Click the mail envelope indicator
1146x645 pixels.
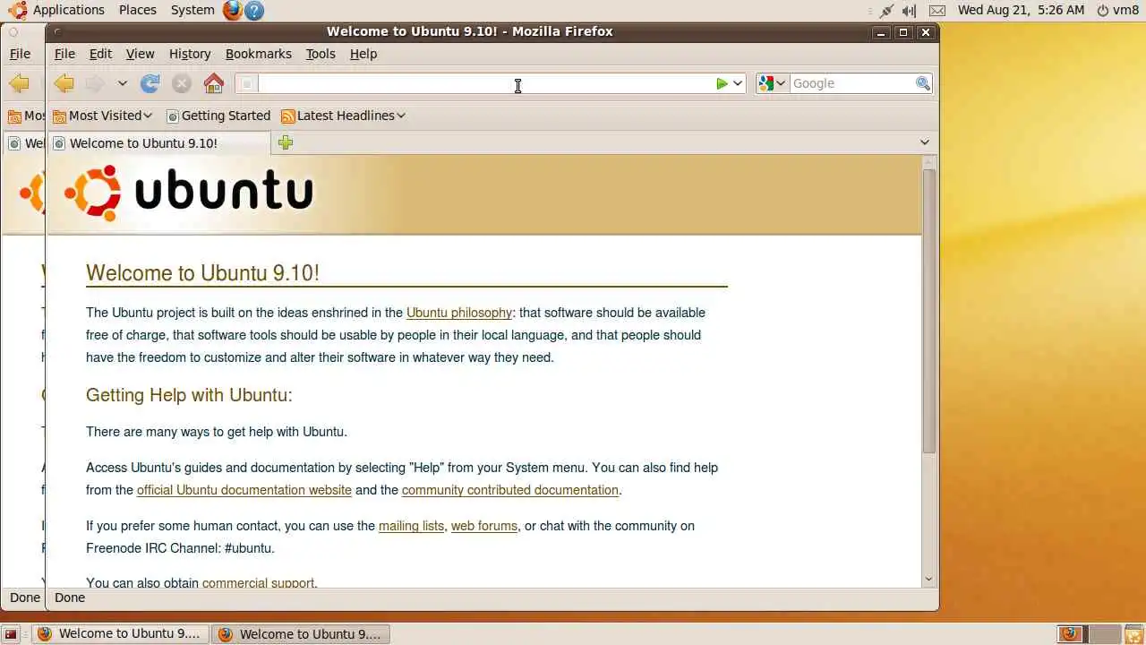[x=937, y=11]
